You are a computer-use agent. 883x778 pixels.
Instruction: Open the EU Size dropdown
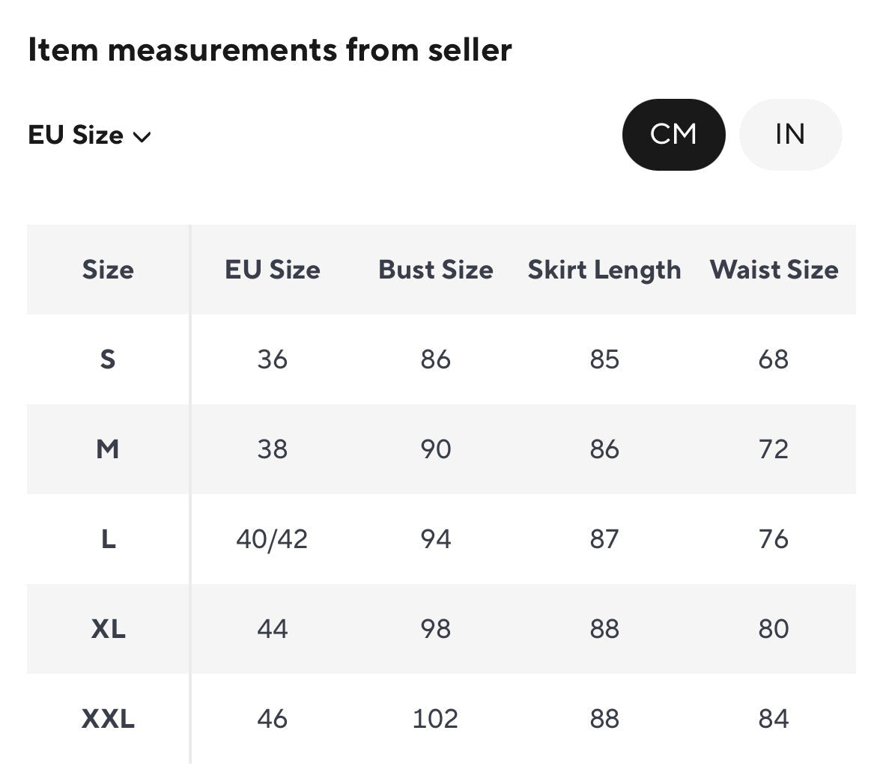coord(90,136)
